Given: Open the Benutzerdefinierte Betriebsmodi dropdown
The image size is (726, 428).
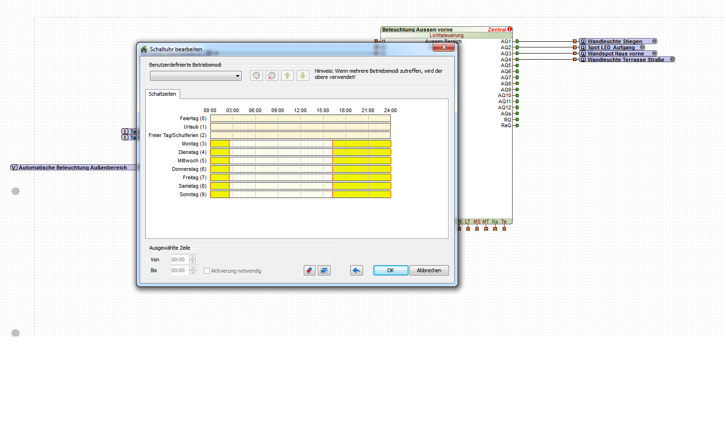Looking at the screenshot, I should (x=196, y=76).
